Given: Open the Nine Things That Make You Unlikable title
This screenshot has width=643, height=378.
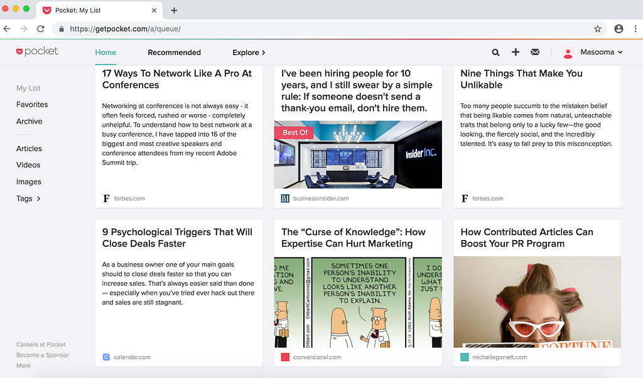Looking at the screenshot, I should (x=521, y=79).
